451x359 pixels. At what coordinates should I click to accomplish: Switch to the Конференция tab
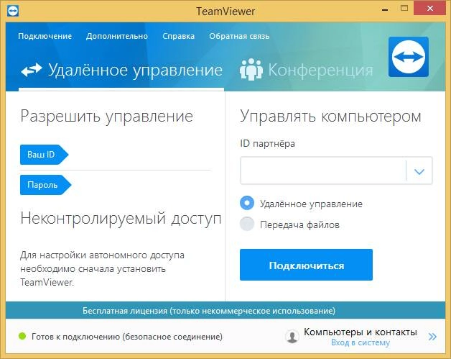307,70
